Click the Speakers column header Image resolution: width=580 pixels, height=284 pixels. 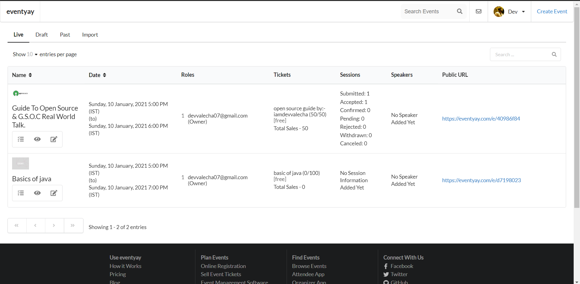(x=402, y=75)
